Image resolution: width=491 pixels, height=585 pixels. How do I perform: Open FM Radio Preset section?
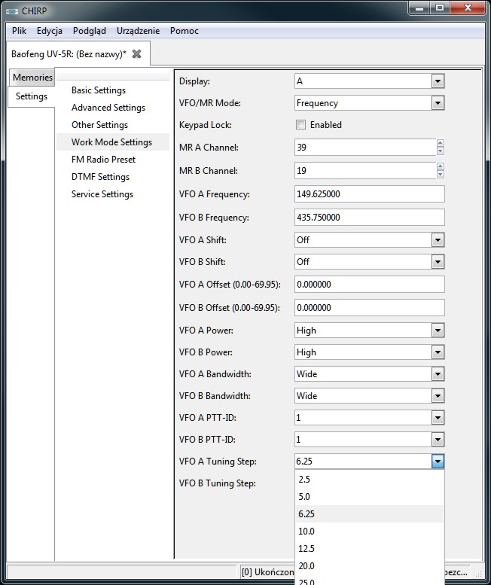(x=103, y=160)
